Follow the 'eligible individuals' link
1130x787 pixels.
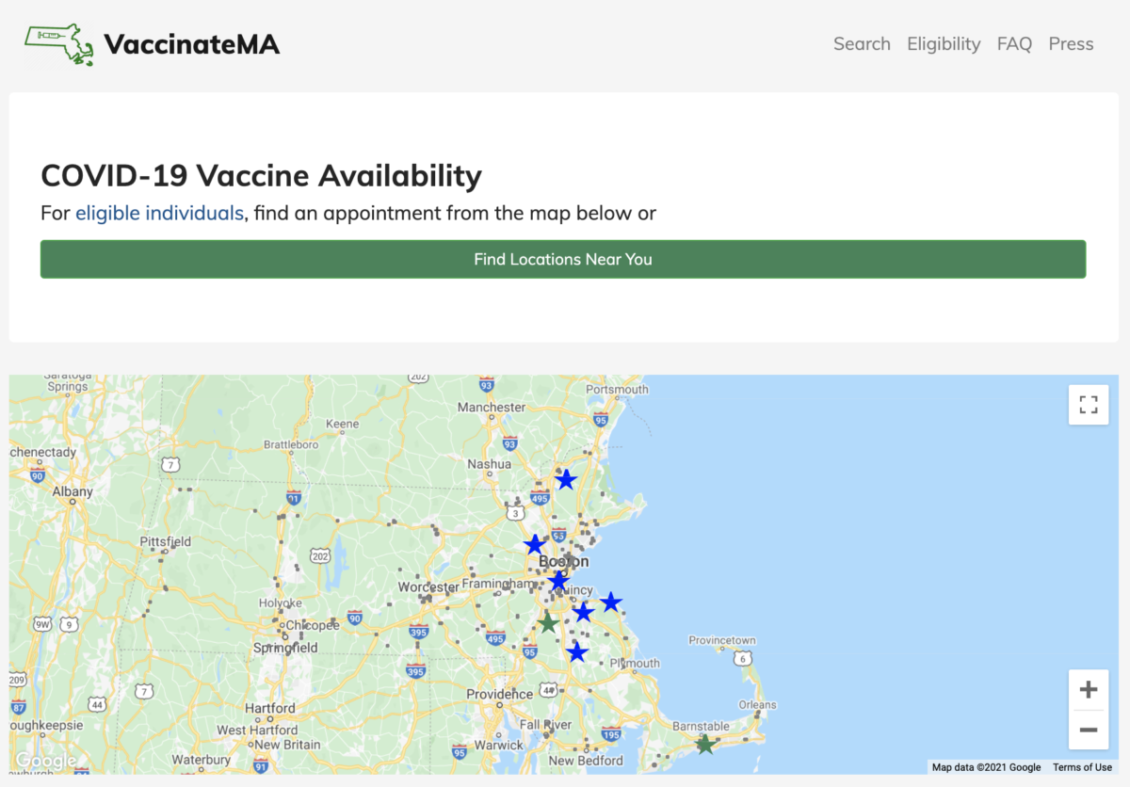click(159, 213)
